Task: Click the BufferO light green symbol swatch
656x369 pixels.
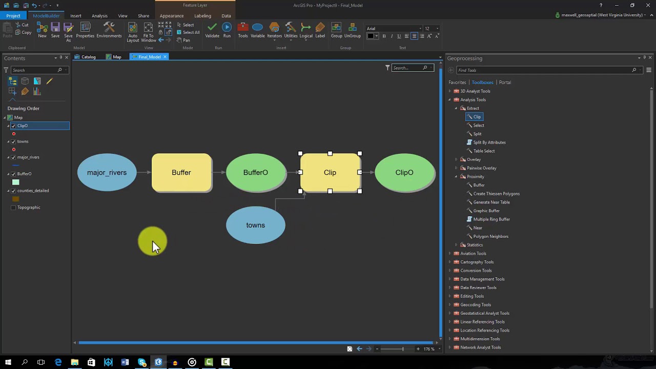Action: click(15, 182)
